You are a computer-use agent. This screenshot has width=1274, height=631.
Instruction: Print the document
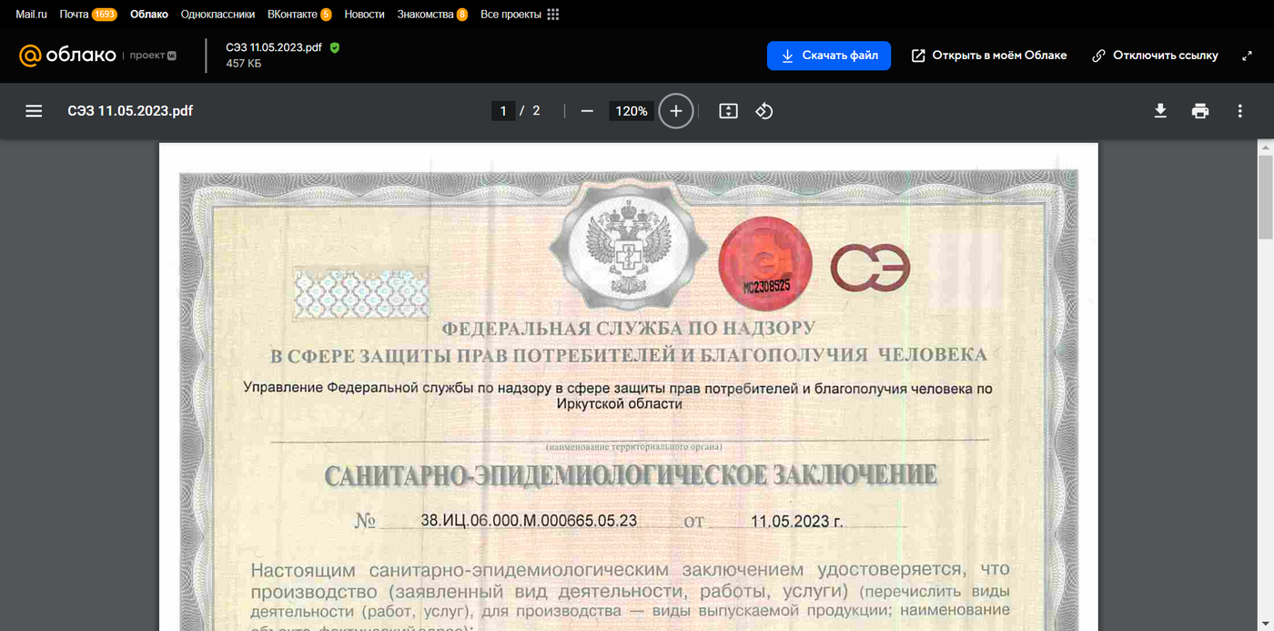[x=1200, y=111]
